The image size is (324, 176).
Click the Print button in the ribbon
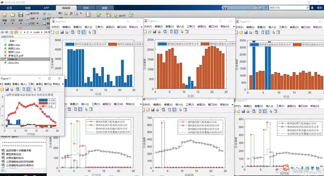coord(31,23)
